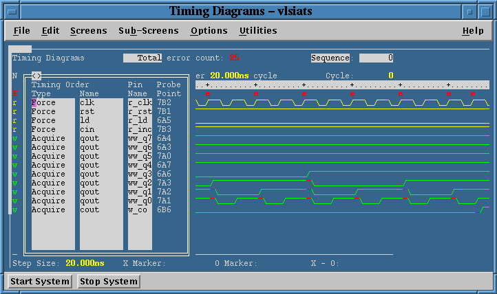Maximize the Timing Diagrams window
This screenshot has height=294, width=497.
(x=485, y=12)
